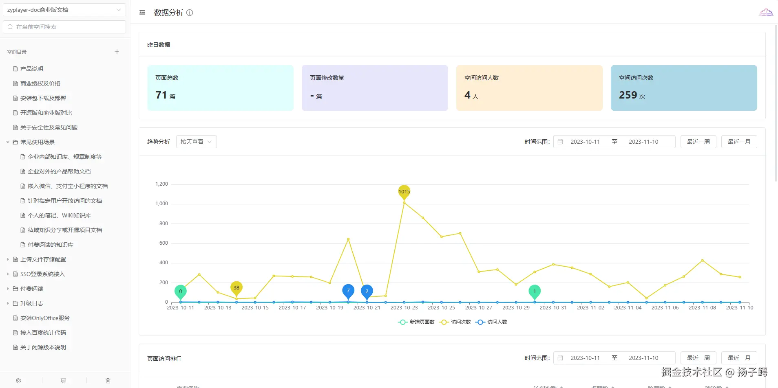Click the calendar icon in 趋势分析 date range
778x388 pixels.
[560, 142]
